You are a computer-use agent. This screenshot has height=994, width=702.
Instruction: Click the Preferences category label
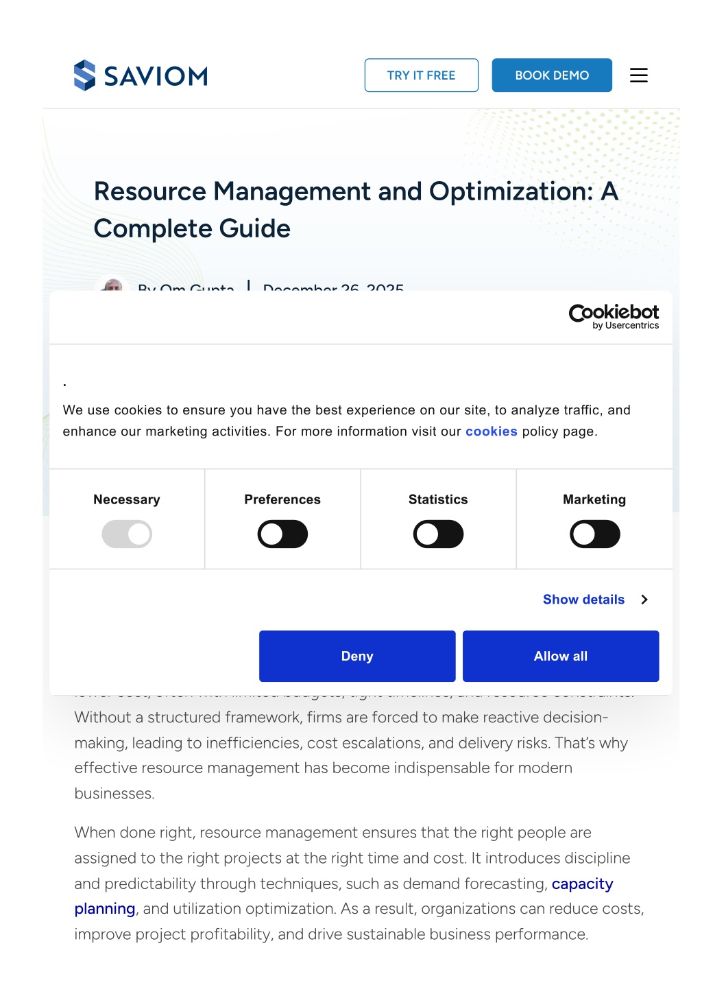tap(282, 499)
